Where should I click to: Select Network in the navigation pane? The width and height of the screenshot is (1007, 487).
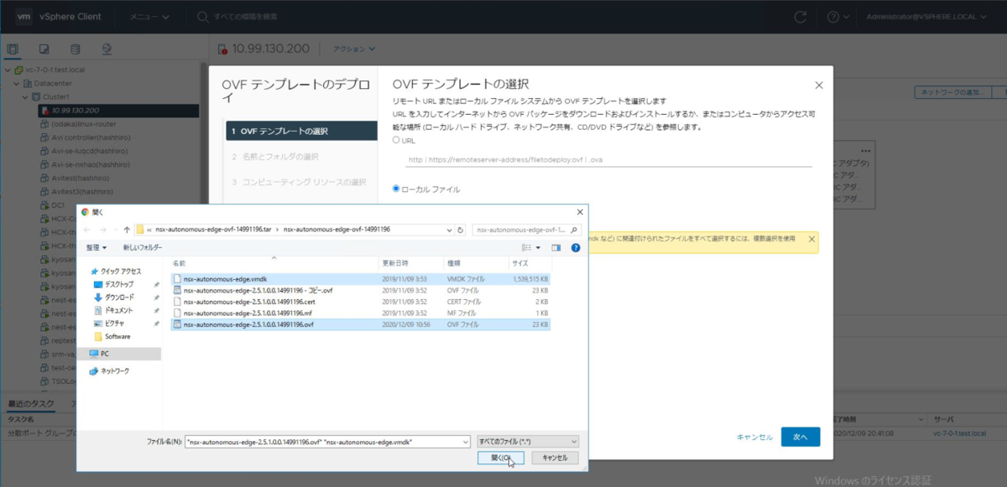pyautogui.click(x=115, y=370)
